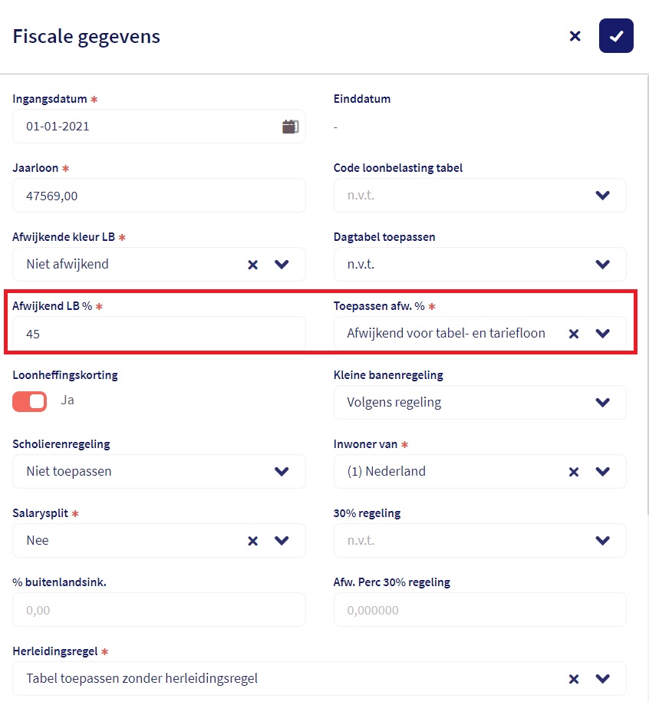Click the Jaarloon input field
This screenshot has width=649, height=702.
[x=159, y=196]
